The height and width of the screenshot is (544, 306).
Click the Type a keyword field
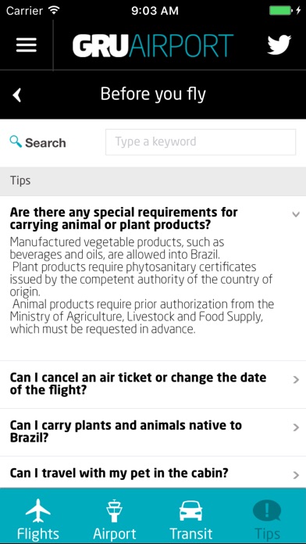tap(201, 142)
